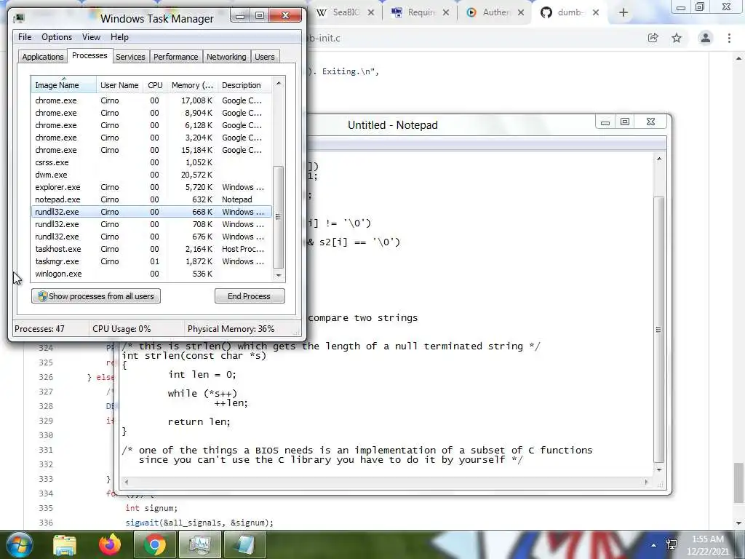Open the Help menu in Task Manager

tap(119, 37)
